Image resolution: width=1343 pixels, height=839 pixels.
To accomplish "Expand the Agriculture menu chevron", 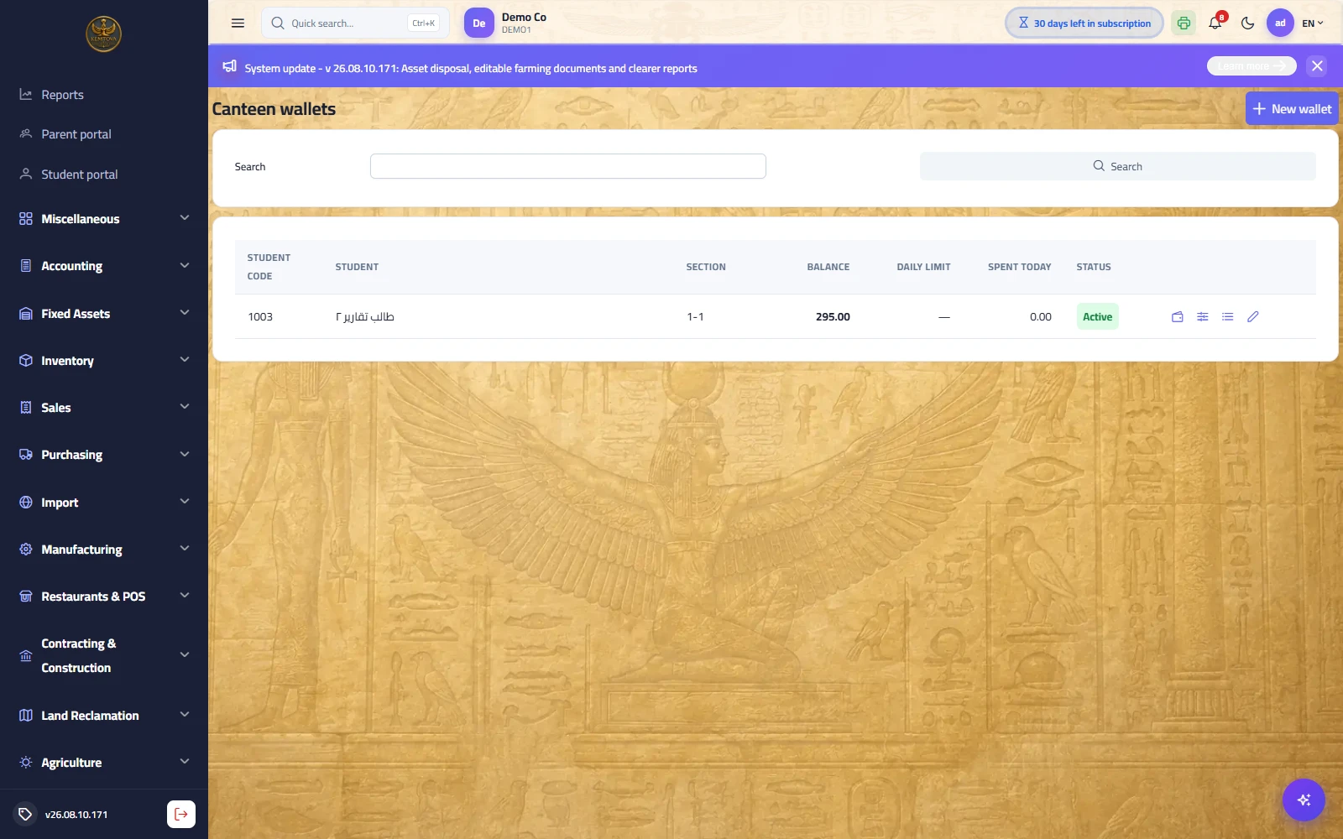I will [185, 762].
